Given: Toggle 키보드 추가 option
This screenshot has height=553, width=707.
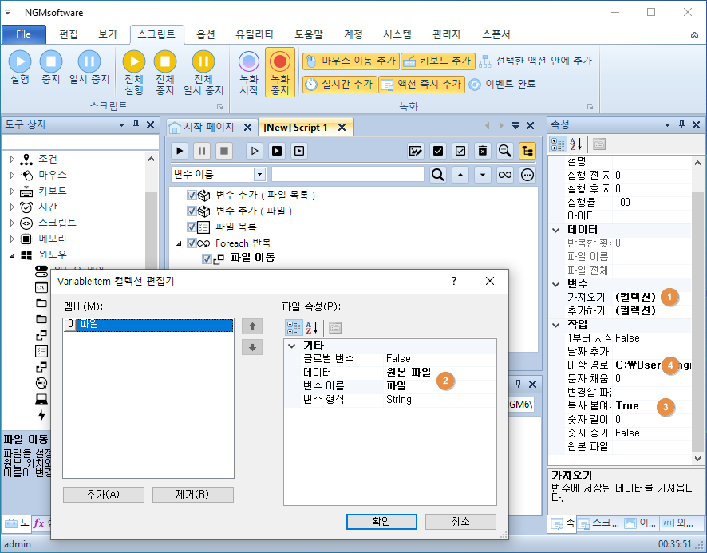Looking at the screenshot, I should (x=438, y=61).
